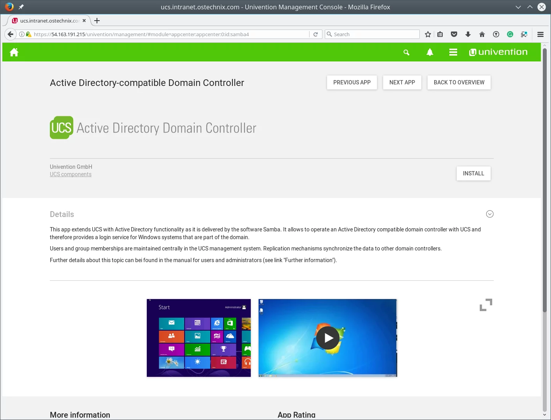This screenshot has width=551, height=420.
Task: Click the Univention GmbH vendor text
Action: [71, 167]
